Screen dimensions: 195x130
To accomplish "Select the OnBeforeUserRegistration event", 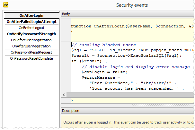I will (31, 40).
